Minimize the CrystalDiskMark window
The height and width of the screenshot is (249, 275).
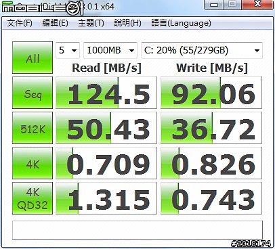point(213,5)
